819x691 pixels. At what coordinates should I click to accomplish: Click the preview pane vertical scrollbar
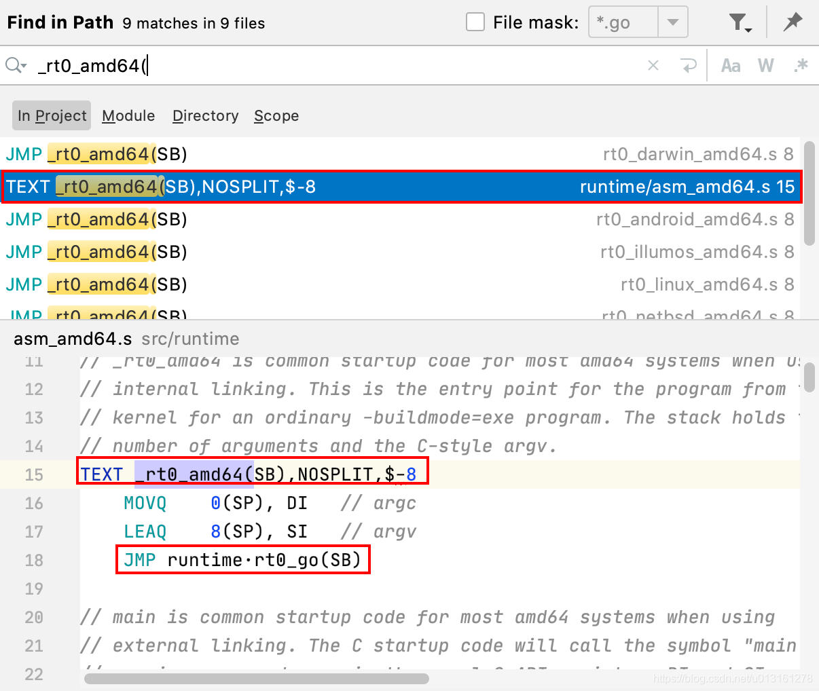point(809,379)
